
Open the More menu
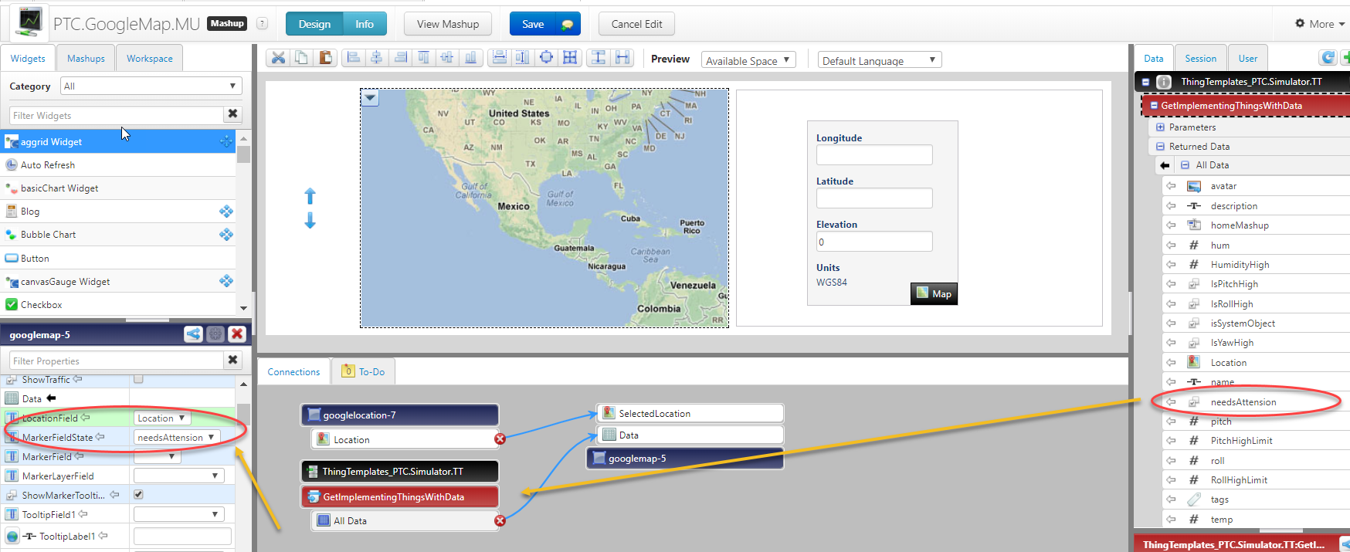pos(1321,24)
